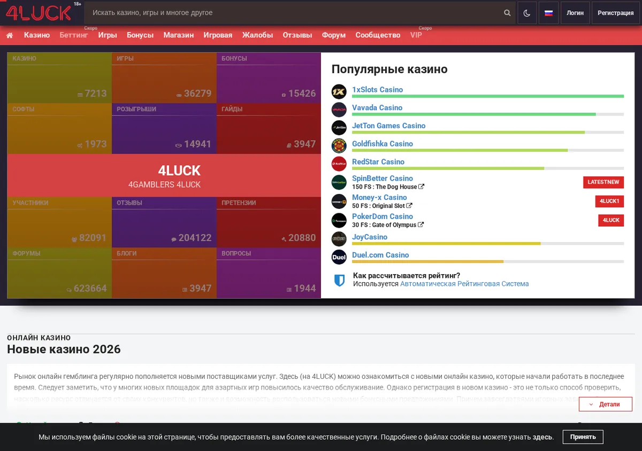Image resolution: width=642 pixels, height=451 pixels.
Task: Click the Регистрация button
Action: click(616, 13)
